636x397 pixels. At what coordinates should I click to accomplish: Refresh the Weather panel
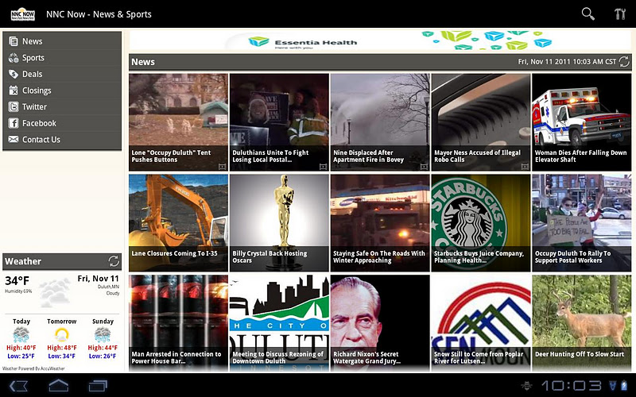pos(114,261)
